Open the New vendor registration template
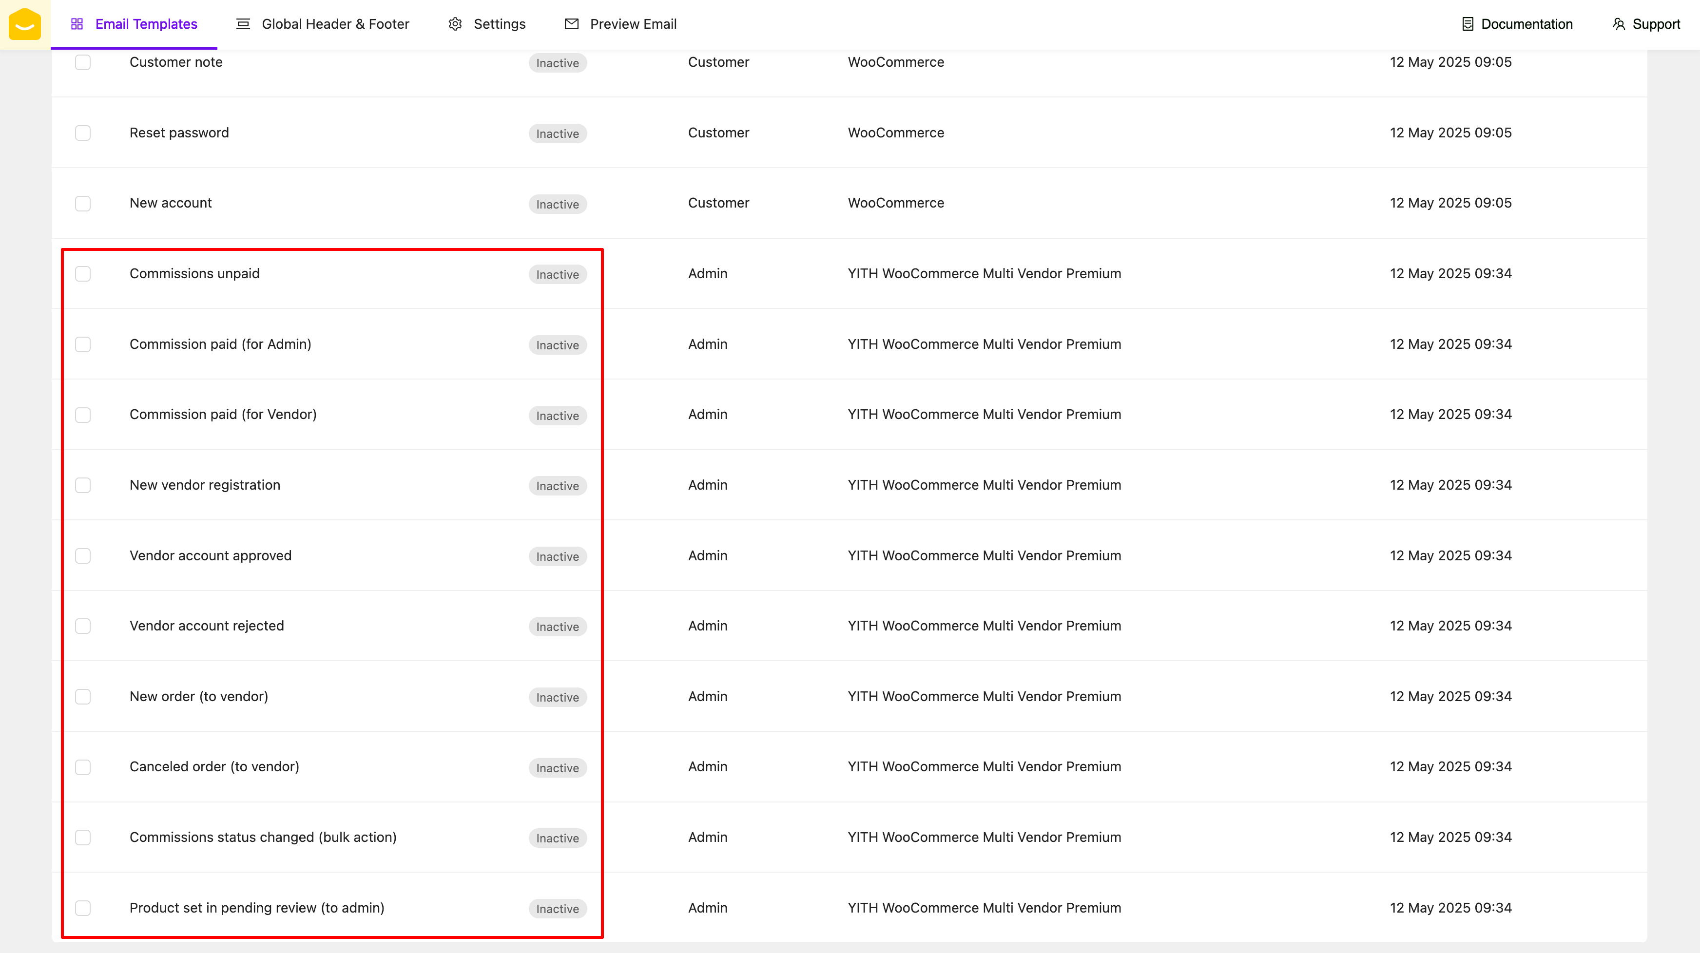1700x953 pixels. (205, 485)
